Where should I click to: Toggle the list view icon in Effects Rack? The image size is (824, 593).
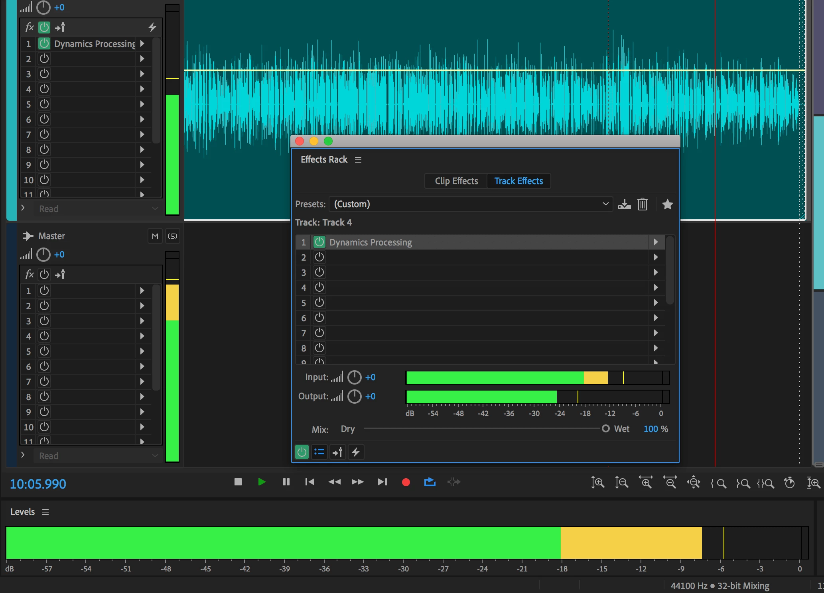point(319,452)
